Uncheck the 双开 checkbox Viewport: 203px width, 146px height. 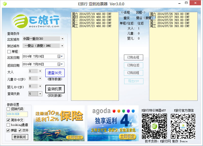tap(20, 131)
